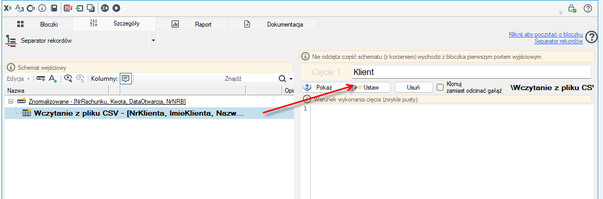Image resolution: width=603 pixels, height=199 pixels.
Task: Collapse the Znormalizowane tree node
Action: point(10,101)
